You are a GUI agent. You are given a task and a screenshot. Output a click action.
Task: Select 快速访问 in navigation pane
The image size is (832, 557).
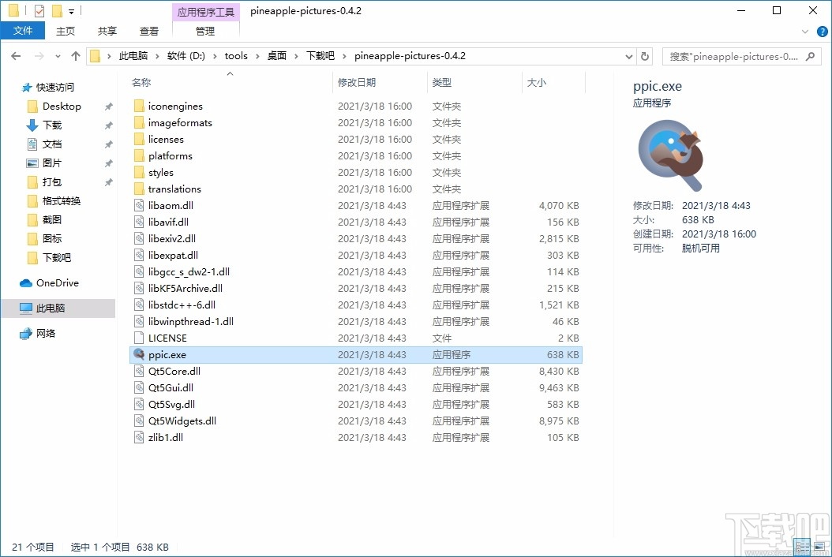55,87
